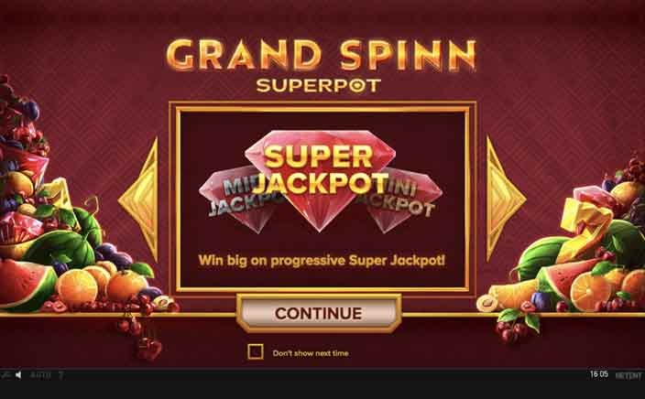
Task: Tick the Don't show next time checkbox
Action: pos(256,352)
